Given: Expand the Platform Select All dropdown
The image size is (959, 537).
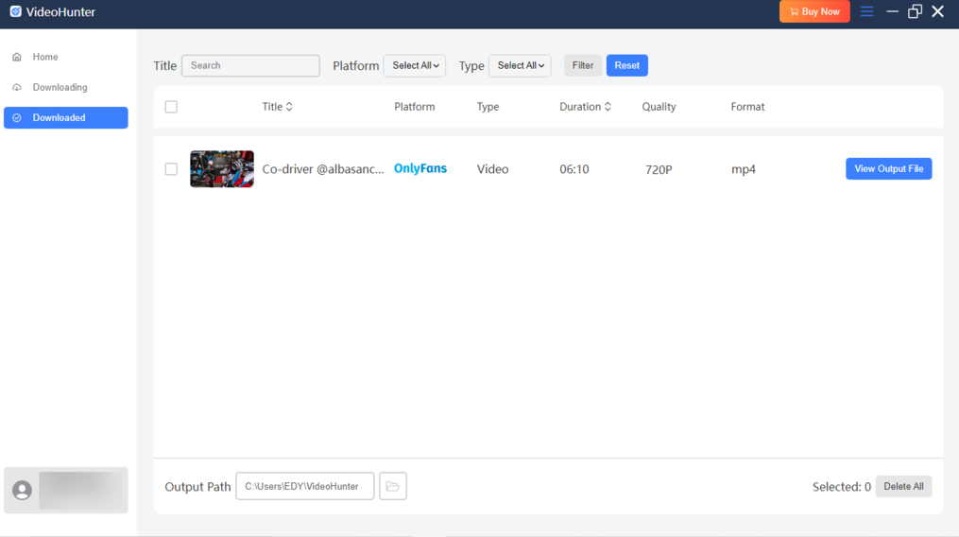Looking at the screenshot, I should (x=415, y=65).
